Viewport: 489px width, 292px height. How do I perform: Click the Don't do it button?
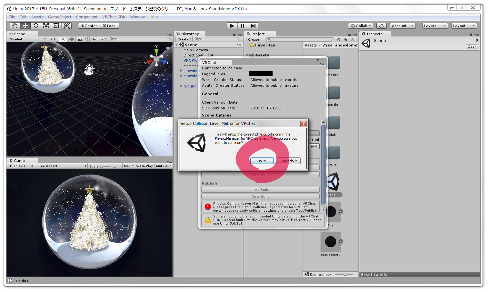click(x=289, y=161)
